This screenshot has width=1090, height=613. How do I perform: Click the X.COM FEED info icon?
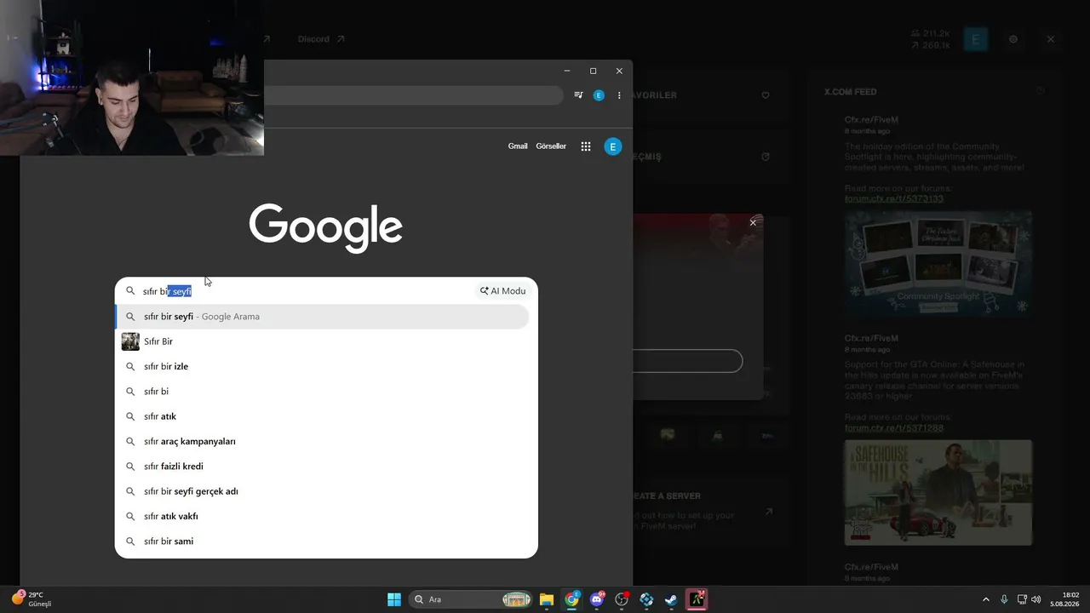(1040, 91)
